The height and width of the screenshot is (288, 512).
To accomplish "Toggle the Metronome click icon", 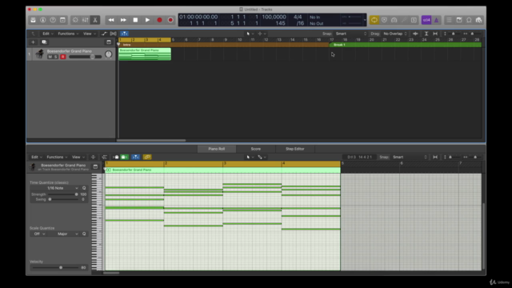I will tap(436, 20).
